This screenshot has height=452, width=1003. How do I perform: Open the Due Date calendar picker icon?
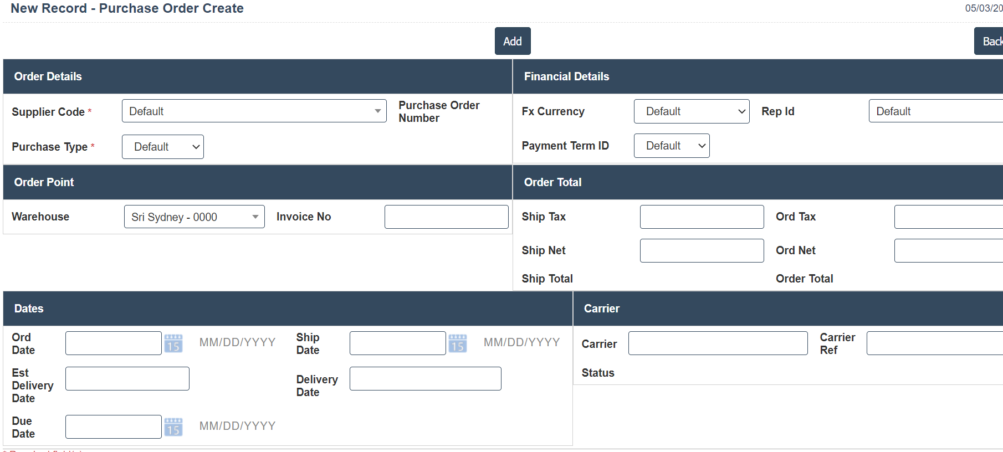click(x=173, y=427)
